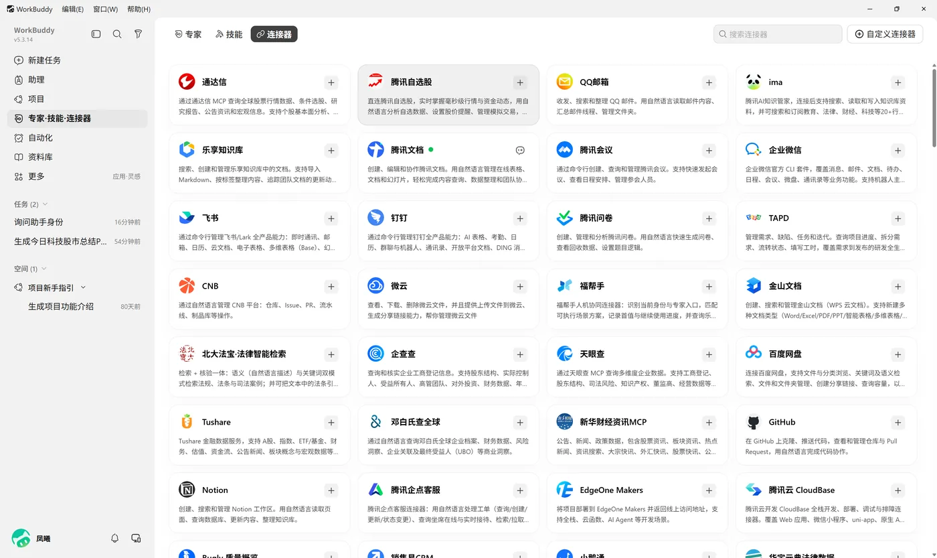Screen dimensions: 937x558
Task: Click the 搜索连接器 search field
Action: (x=778, y=34)
